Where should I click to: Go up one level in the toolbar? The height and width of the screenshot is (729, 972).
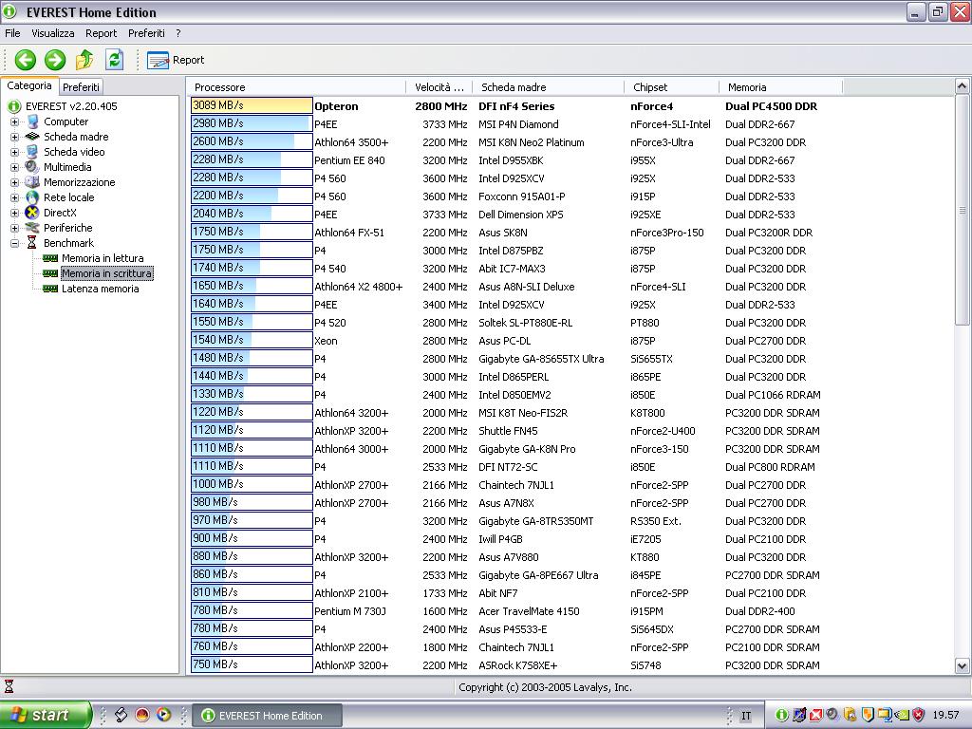click(x=84, y=60)
